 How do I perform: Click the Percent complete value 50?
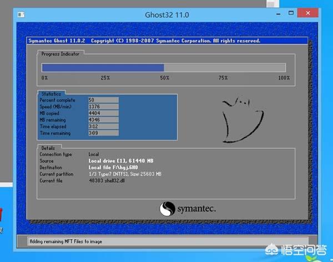pos(103,100)
